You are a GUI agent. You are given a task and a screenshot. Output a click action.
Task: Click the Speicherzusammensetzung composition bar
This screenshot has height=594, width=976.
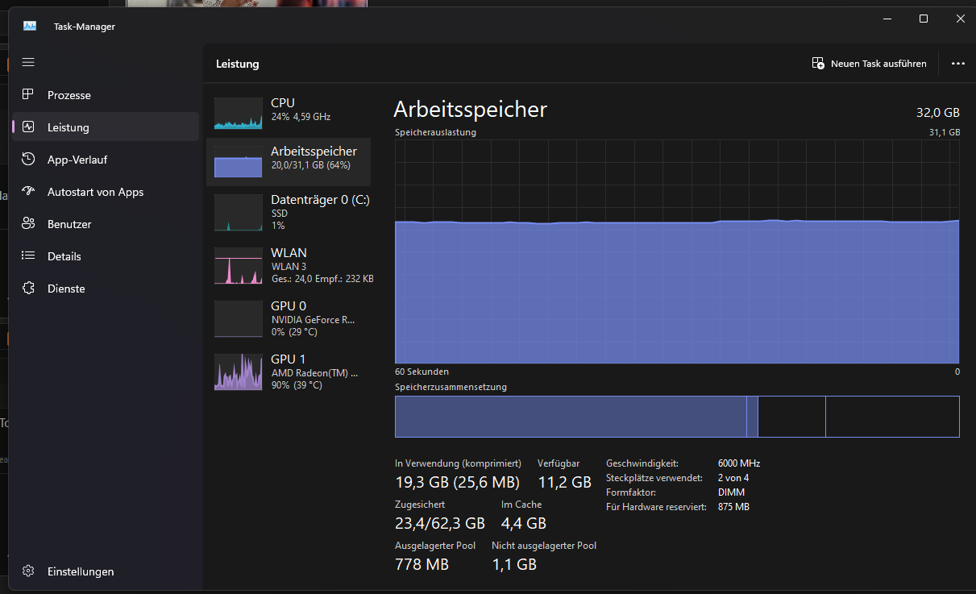point(677,417)
